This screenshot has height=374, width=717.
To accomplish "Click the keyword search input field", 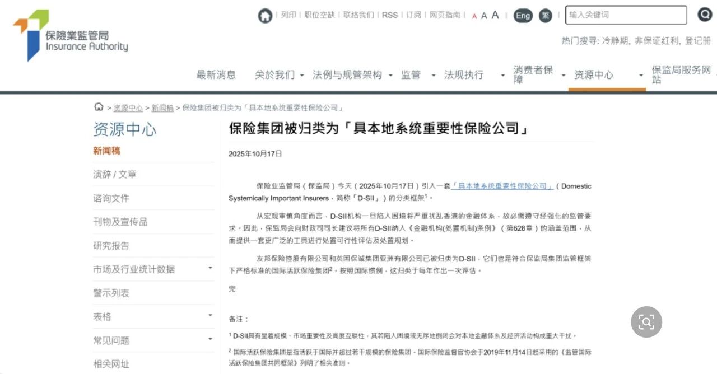I will [625, 15].
